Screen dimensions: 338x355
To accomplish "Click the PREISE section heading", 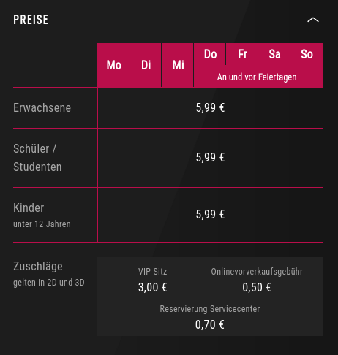I will pyautogui.click(x=31, y=20).
